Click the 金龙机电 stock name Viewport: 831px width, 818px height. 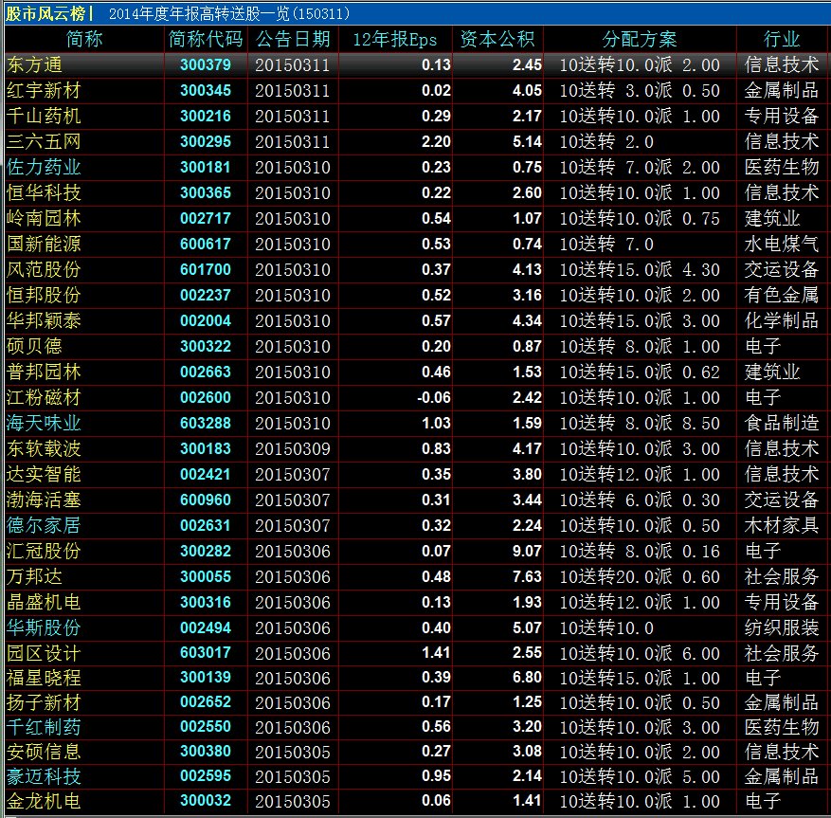coord(43,802)
